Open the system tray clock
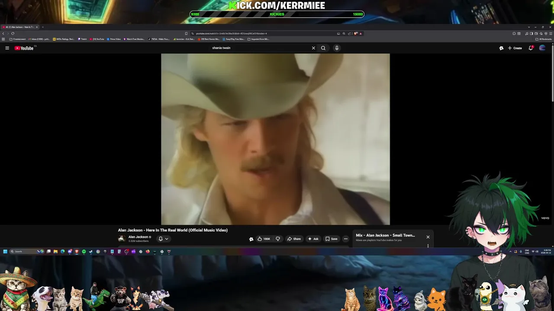This screenshot has height=311, width=554. tap(547, 251)
